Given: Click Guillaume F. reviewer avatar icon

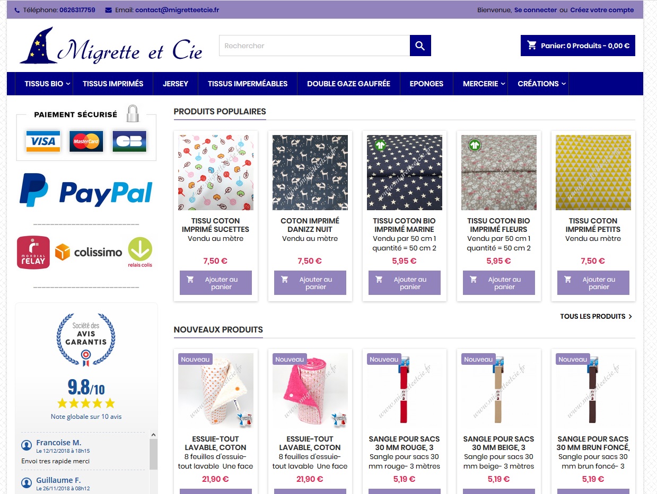Looking at the screenshot, I should tap(27, 483).
